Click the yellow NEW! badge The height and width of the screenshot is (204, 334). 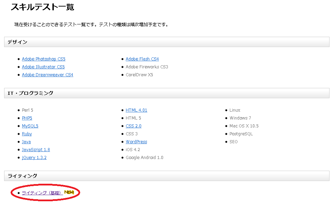pos(69,192)
